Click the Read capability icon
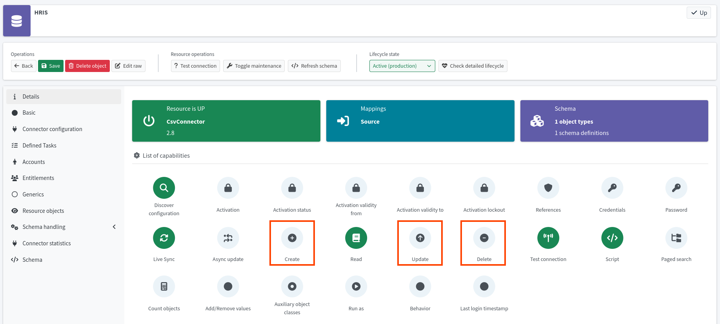Image resolution: width=720 pixels, height=324 pixels. click(356, 238)
